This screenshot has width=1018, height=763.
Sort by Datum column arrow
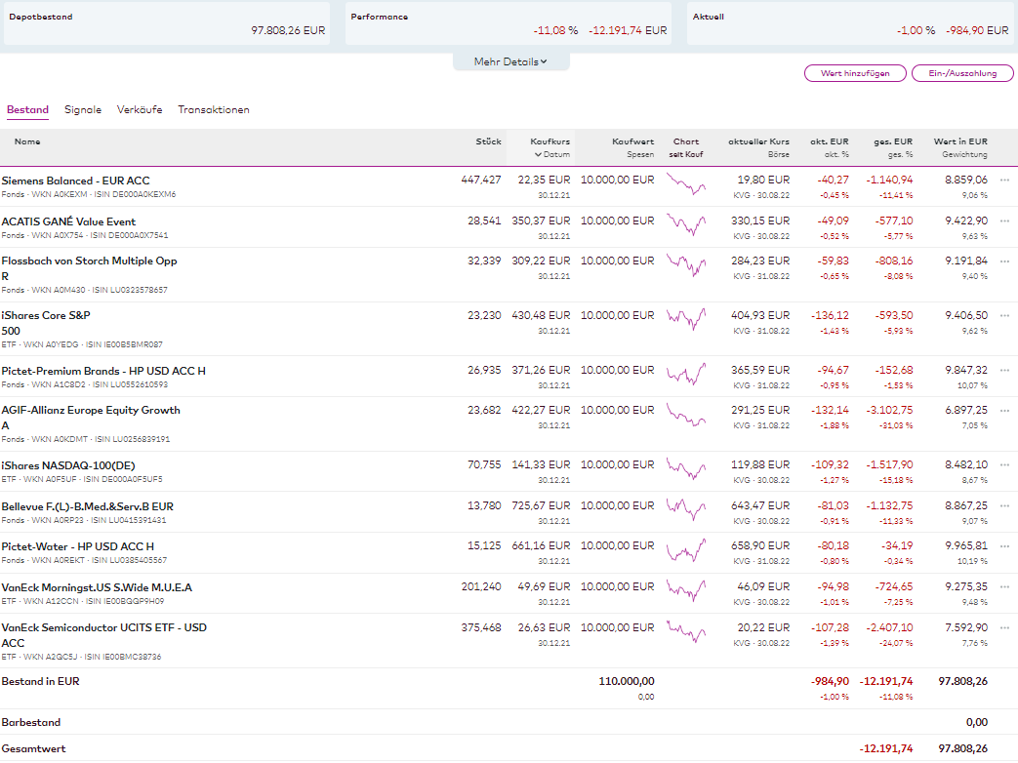click(x=538, y=154)
